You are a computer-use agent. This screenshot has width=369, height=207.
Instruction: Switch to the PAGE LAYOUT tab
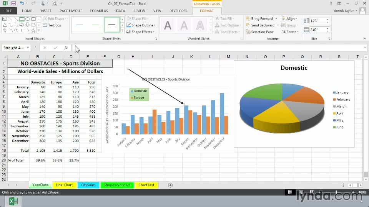71,11
